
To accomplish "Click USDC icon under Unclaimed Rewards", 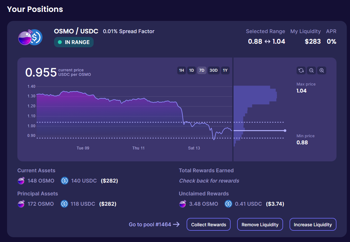I will pyautogui.click(x=228, y=204).
